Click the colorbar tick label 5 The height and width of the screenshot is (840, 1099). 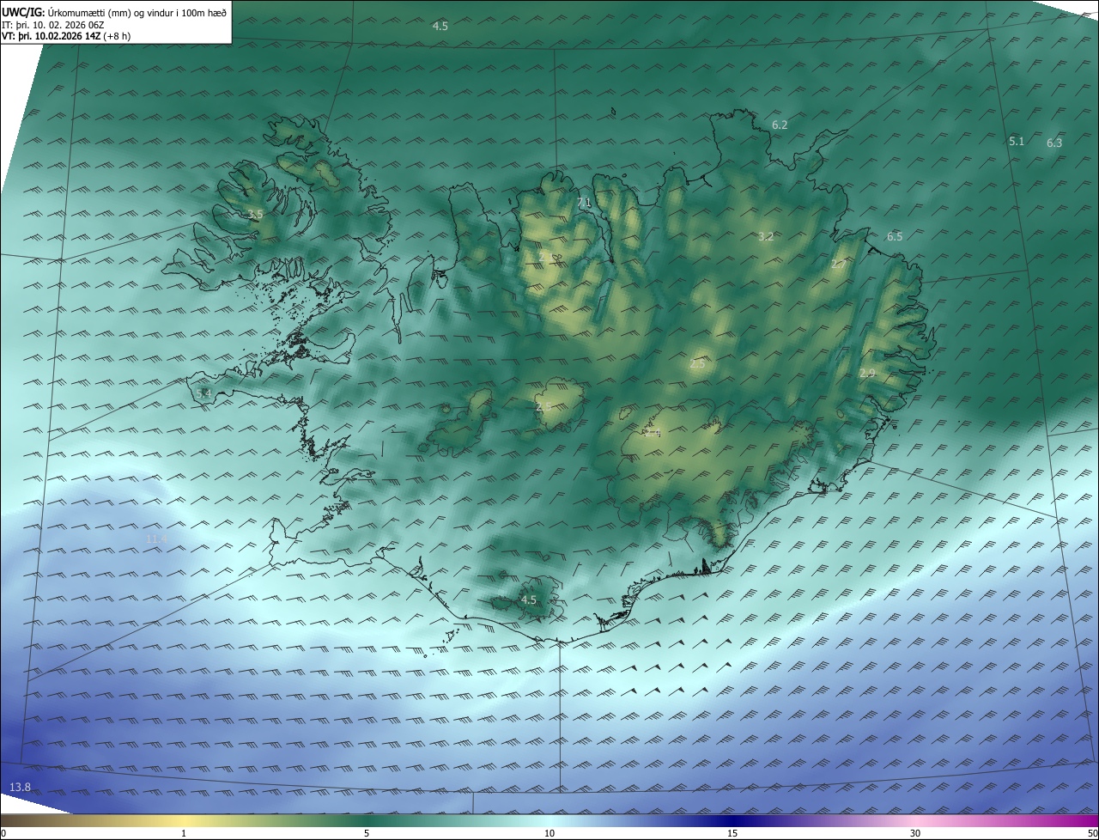pyautogui.click(x=367, y=833)
